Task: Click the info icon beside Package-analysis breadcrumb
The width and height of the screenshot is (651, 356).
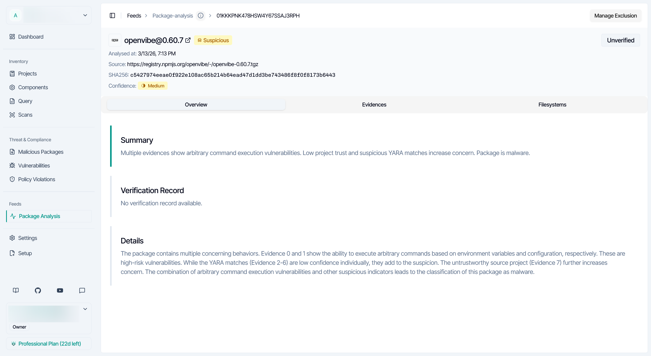Action: [201, 16]
